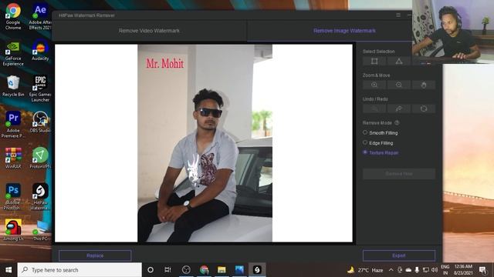The height and width of the screenshot is (277, 494).
Task: Click the taskbar search box
Action: pos(80,270)
